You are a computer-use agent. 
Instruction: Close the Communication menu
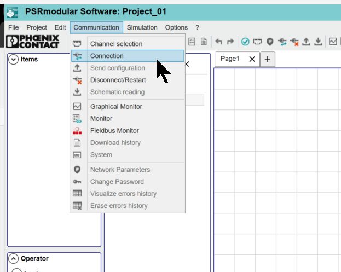[x=96, y=27]
